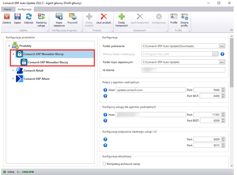Adjust Port WCF 8466 spinner
Viewport: 237px width, 175px height.
(x=223, y=96)
